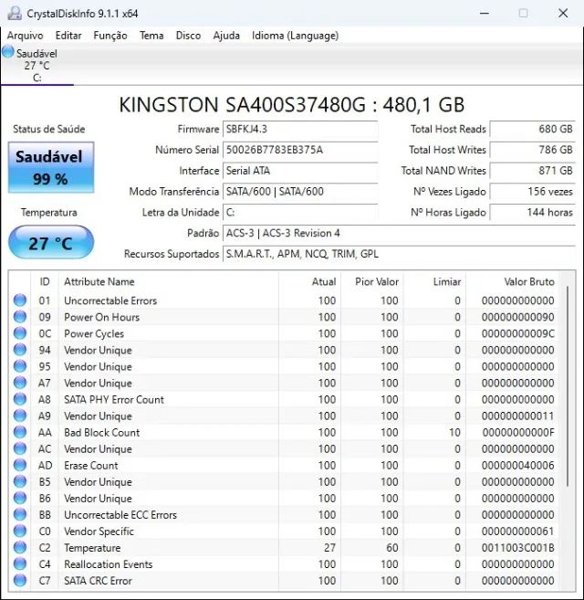Select the Power Cycles attribute name
This screenshot has width=584, height=600.
[94, 333]
